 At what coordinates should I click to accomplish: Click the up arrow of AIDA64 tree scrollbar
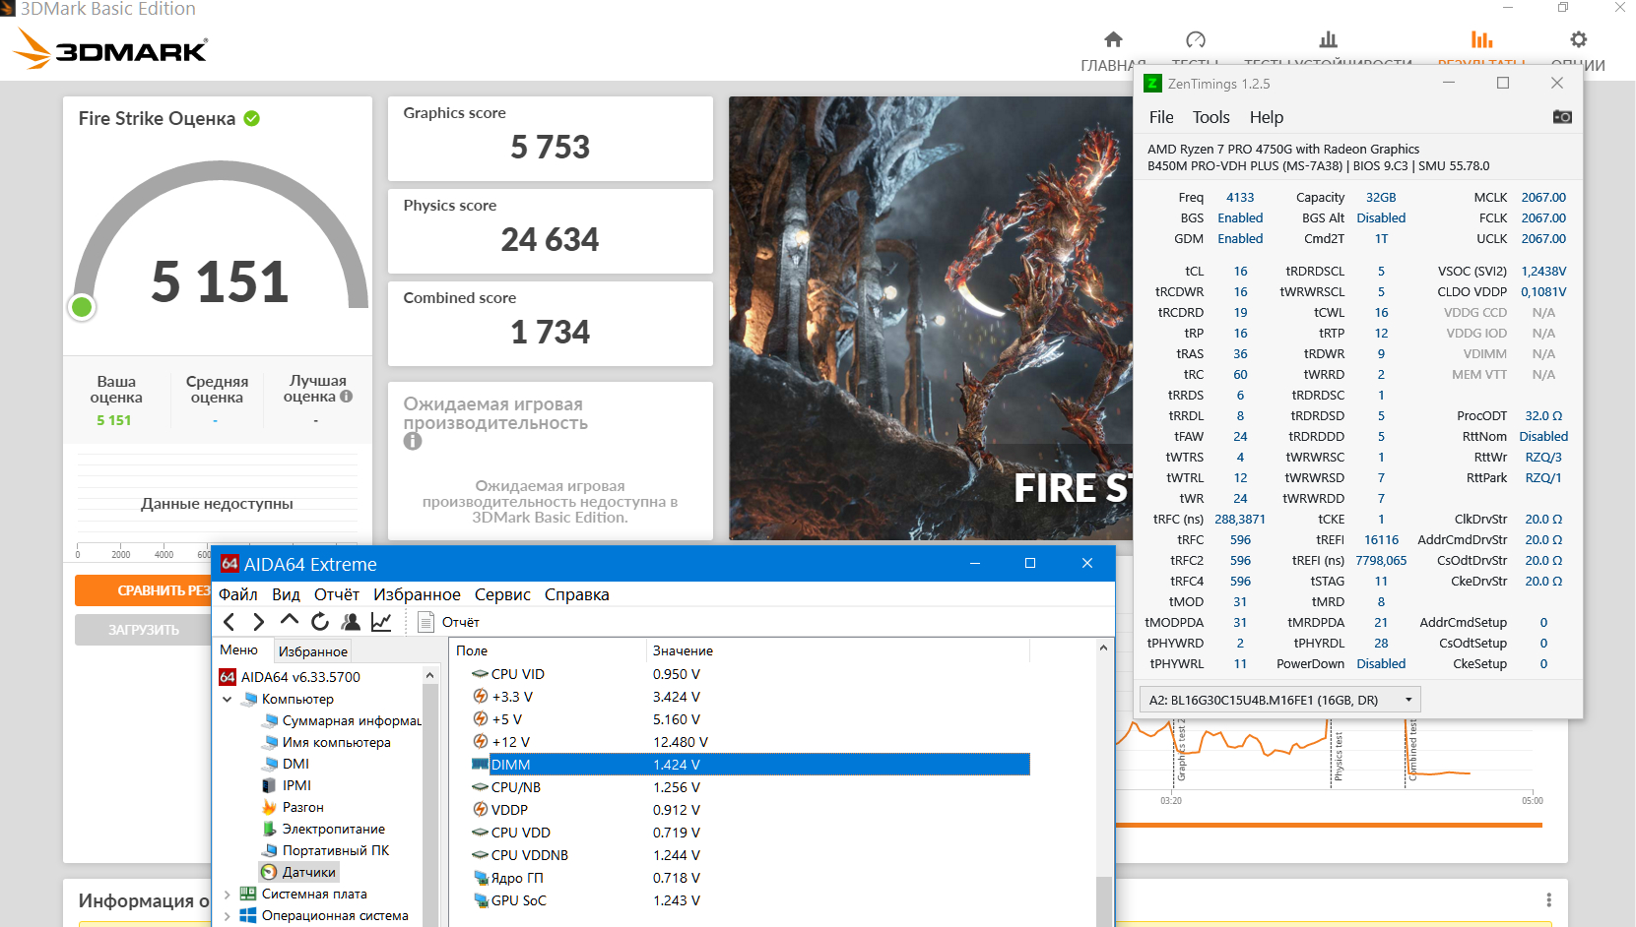(x=429, y=675)
